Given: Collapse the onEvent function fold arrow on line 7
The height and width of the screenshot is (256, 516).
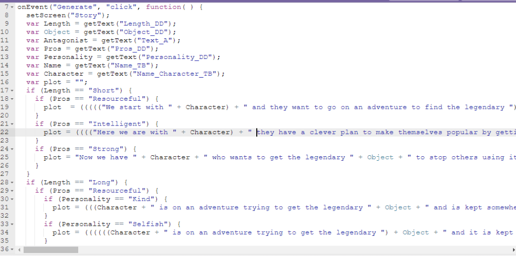Looking at the screenshot, I should pyautogui.click(x=12, y=7).
